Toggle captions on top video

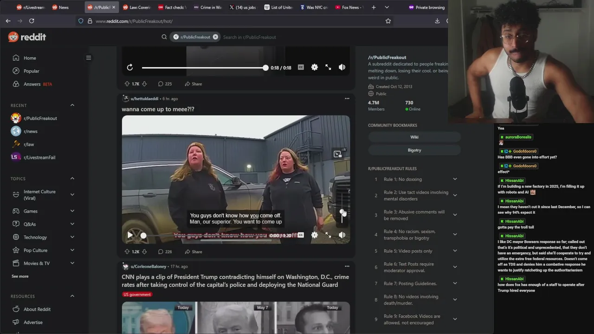(x=301, y=67)
